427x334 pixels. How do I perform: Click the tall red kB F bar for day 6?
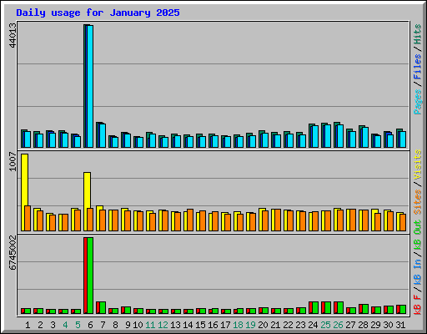coord(86,276)
